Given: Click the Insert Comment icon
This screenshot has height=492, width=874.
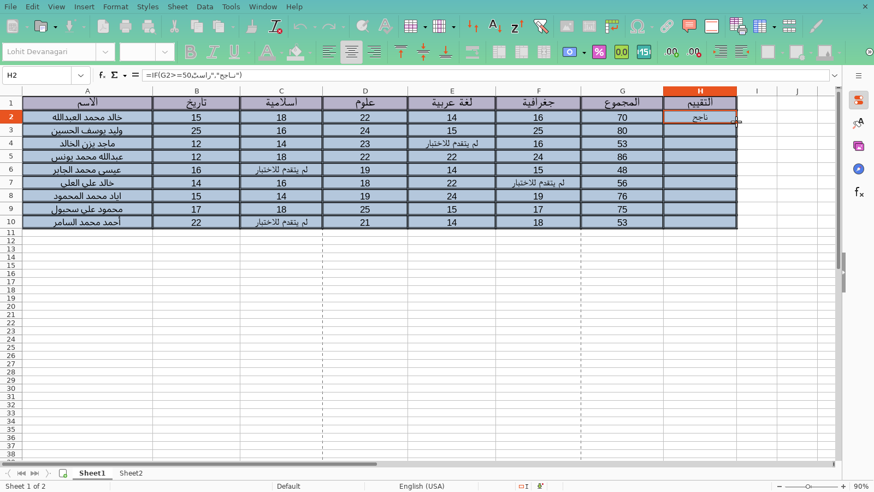Looking at the screenshot, I should [689, 26].
